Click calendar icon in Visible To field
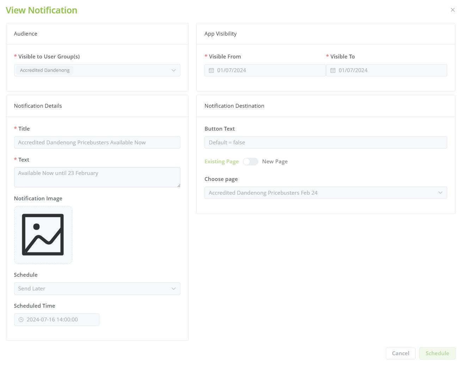Viewport: 462px width, 376px height. coord(333,70)
